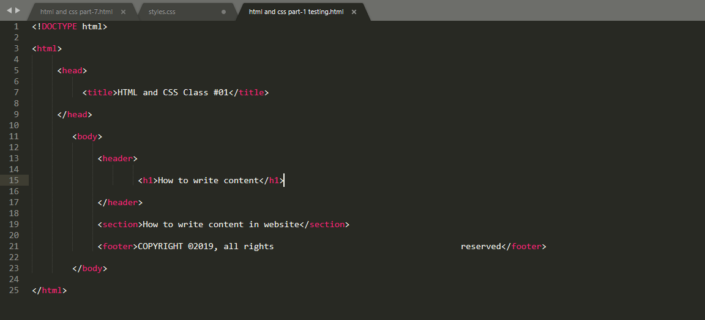Click the opening section tag on line 19
The image size is (705, 320).
[120, 224]
